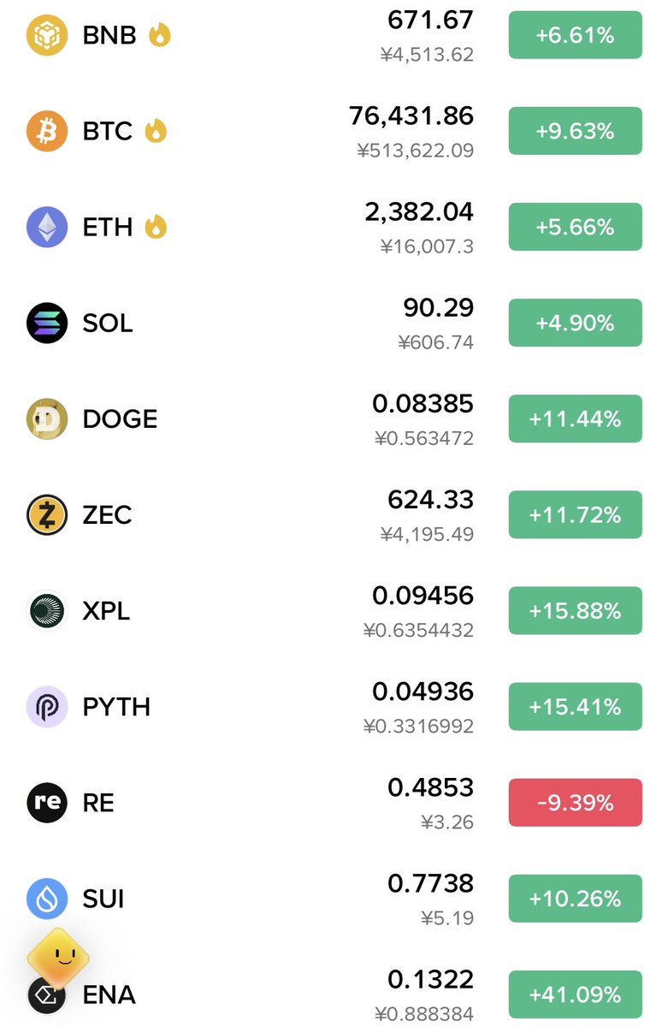This screenshot has height=1027, width=668.
Task: Tap the BNB coin logo
Action: point(47,35)
